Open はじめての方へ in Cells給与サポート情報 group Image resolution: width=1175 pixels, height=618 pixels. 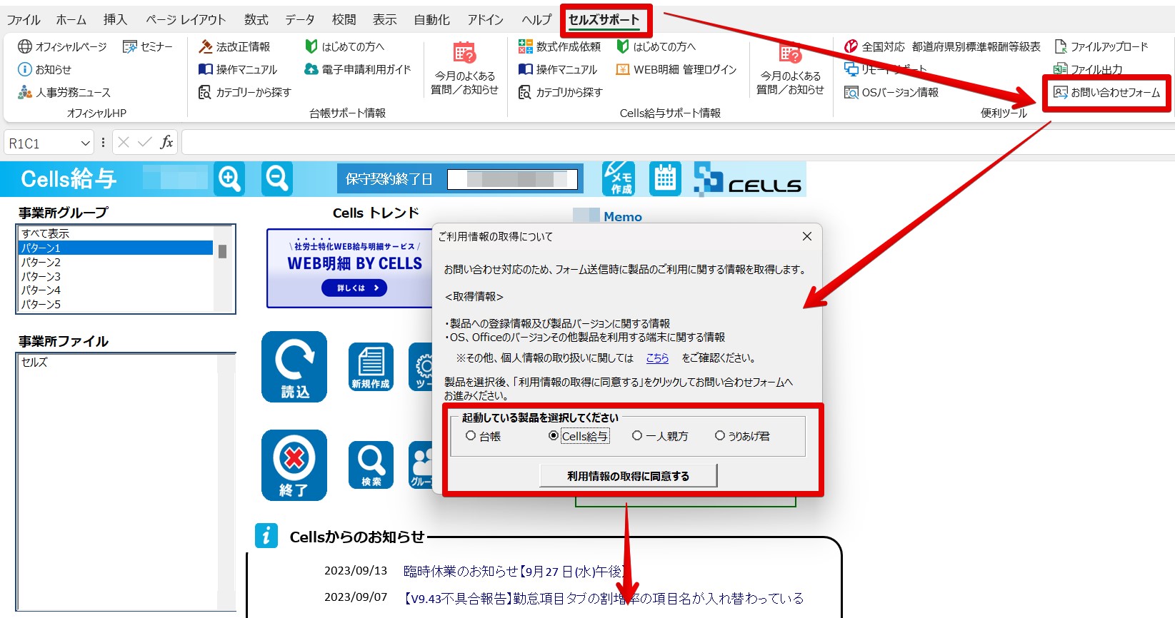[x=656, y=46]
